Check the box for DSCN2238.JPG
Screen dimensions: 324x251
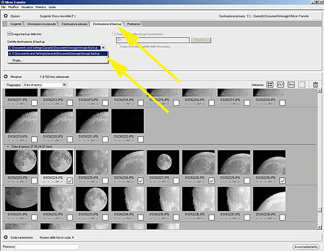coord(282,217)
